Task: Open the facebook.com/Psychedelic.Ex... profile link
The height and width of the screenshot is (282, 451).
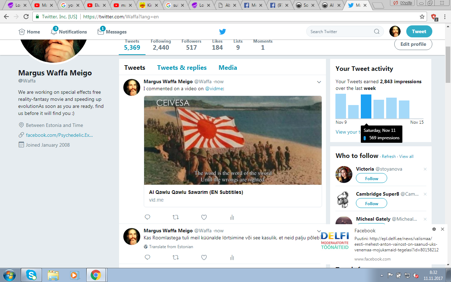Action: 59,135
